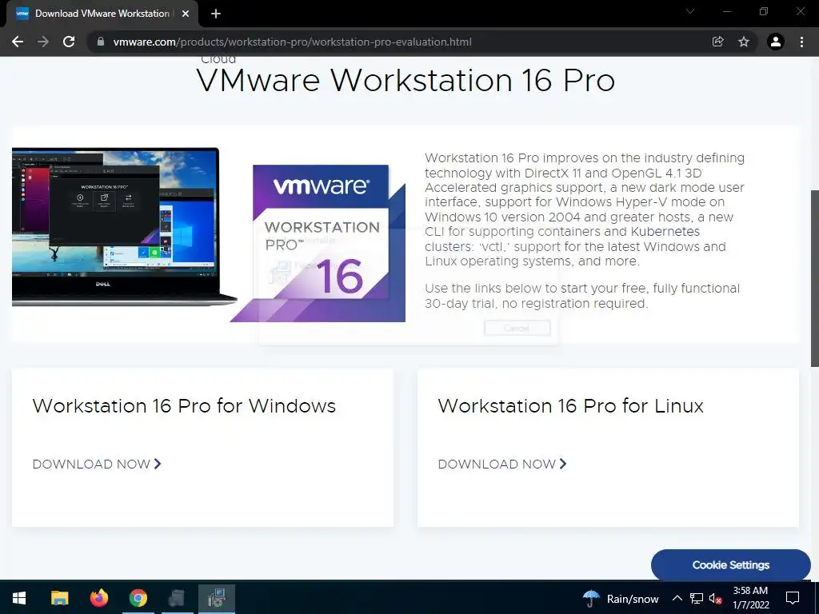Open the Chrome profile avatar
Image resolution: width=819 pixels, height=614 pixels.
click(x=776, y=42)
